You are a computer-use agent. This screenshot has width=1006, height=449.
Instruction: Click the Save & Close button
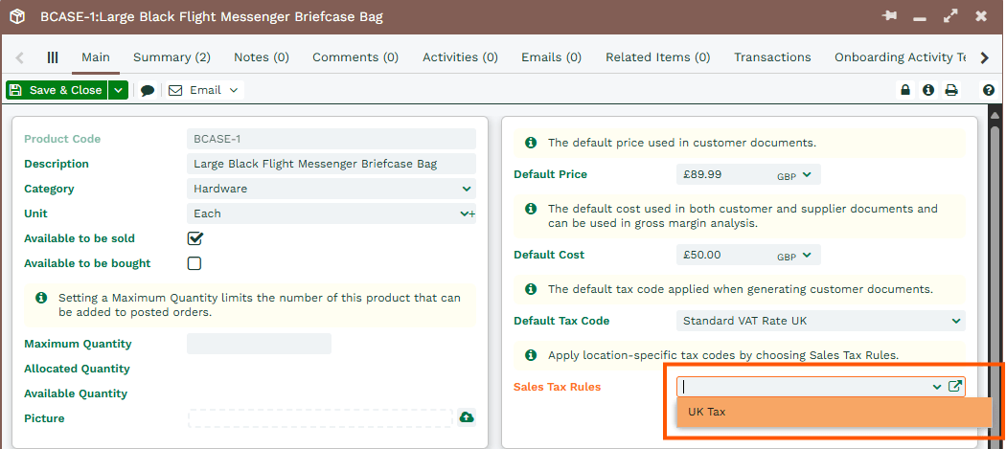(x=57, y=90)
